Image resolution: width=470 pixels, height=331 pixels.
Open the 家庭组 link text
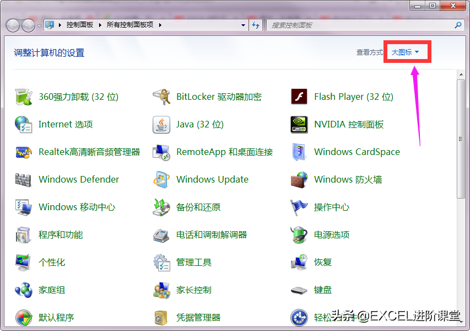(52, 290)
